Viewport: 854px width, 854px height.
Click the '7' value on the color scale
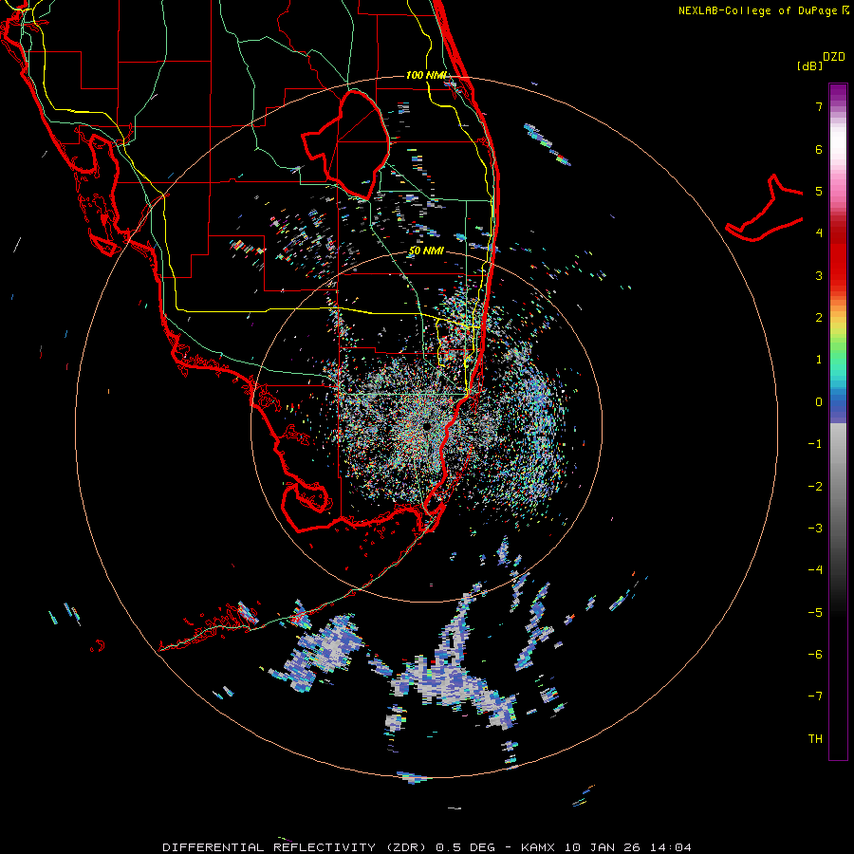click(819, 106)
